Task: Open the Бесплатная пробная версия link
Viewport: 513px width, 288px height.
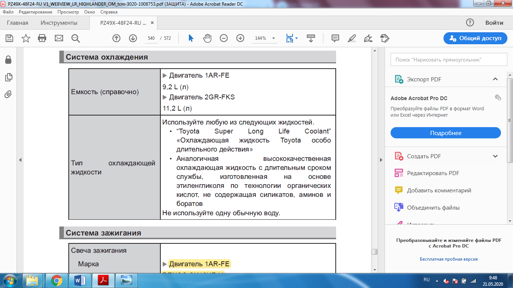Action: (x=448, y=259)
